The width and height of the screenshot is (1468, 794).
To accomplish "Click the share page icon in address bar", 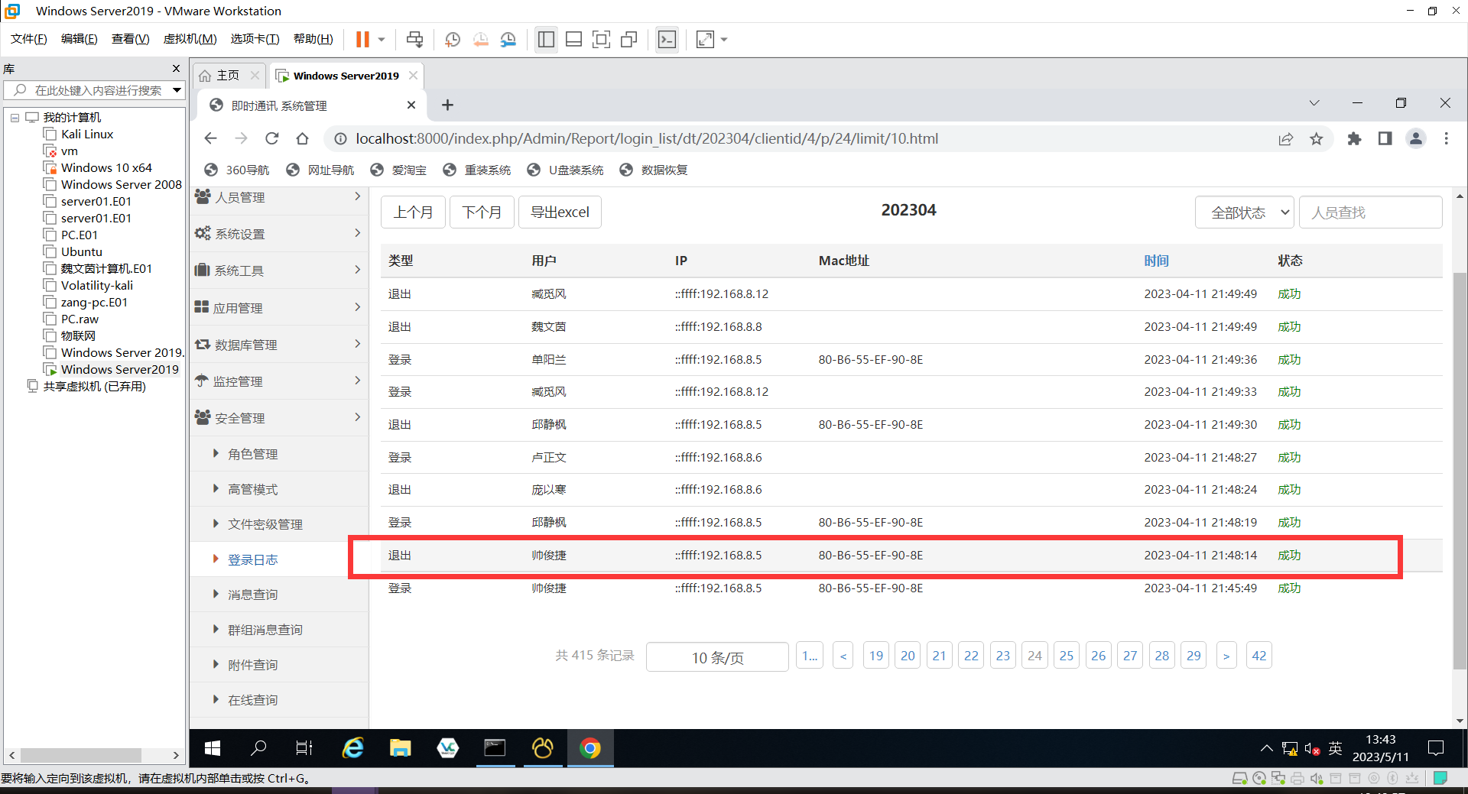I will click(x=1285, y=138).
